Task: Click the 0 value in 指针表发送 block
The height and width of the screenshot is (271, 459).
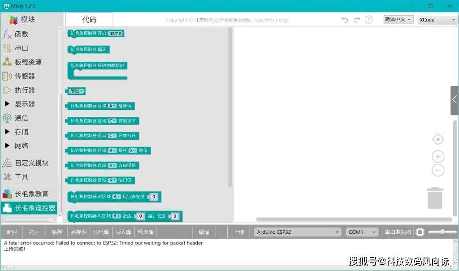Action: [x=154, y=197]
